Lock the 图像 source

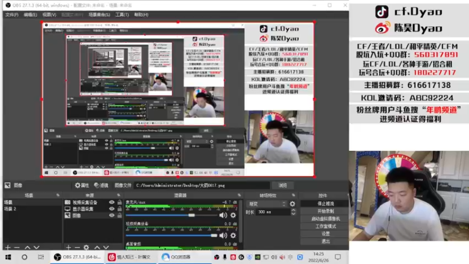pyautogui.click(x=120, y=215)
